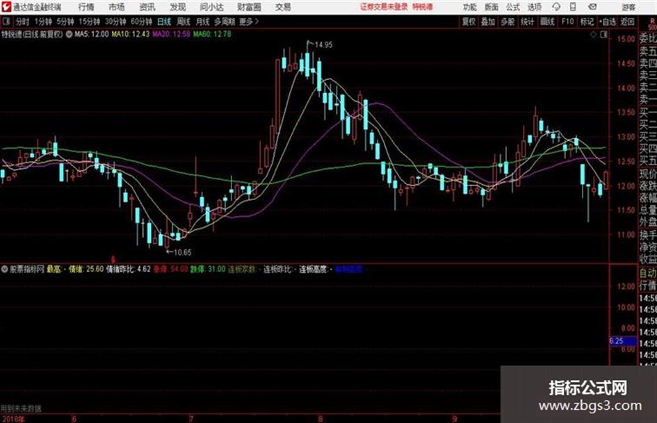Open the 问小达 menu

pos(211,7)
